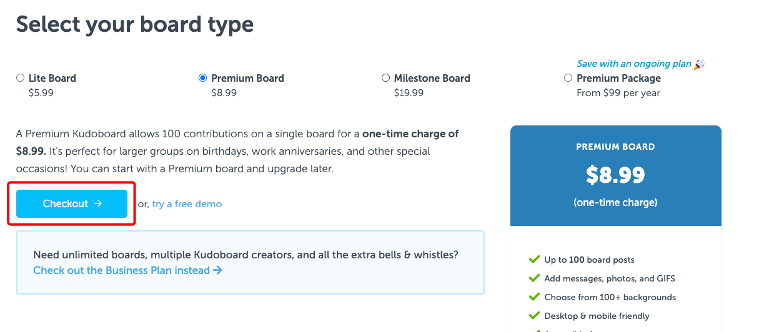Image resolution: width=764 pixels, height=332 pixels.
Task: Open the try a free demo link
Action: tap(187, 204)
